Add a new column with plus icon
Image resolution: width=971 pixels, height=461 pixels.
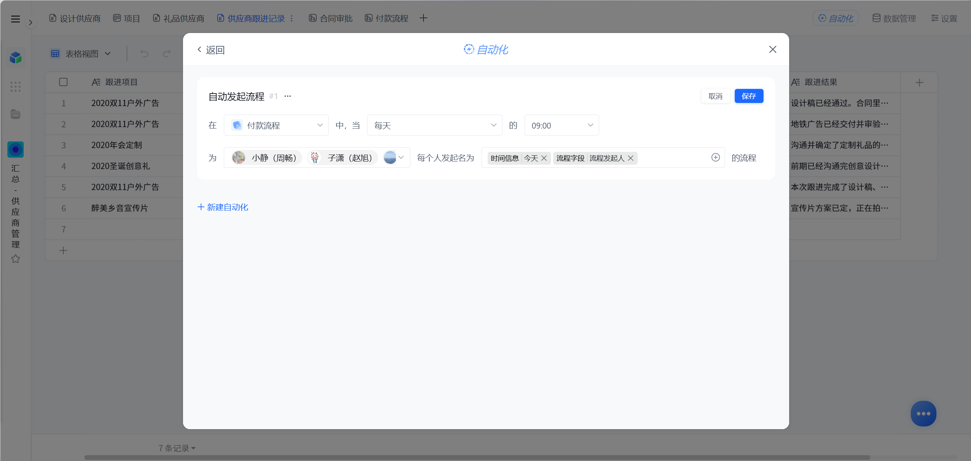919,82
